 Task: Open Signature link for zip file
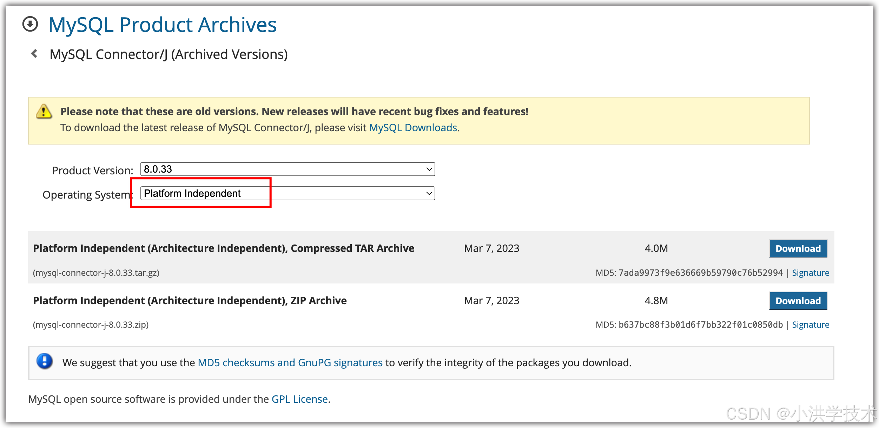coord(810,325)
